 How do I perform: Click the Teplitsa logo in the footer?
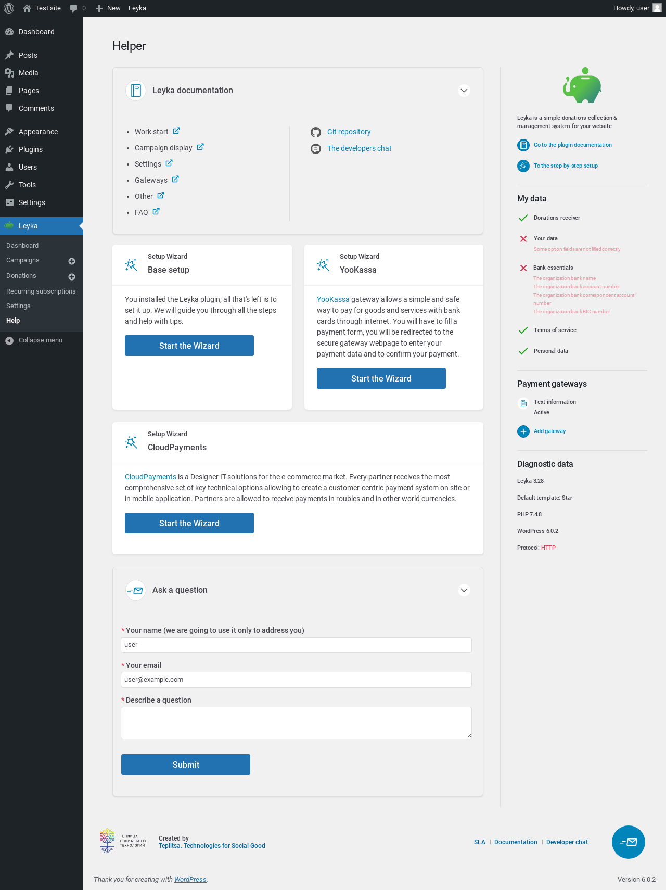[123, 841]
